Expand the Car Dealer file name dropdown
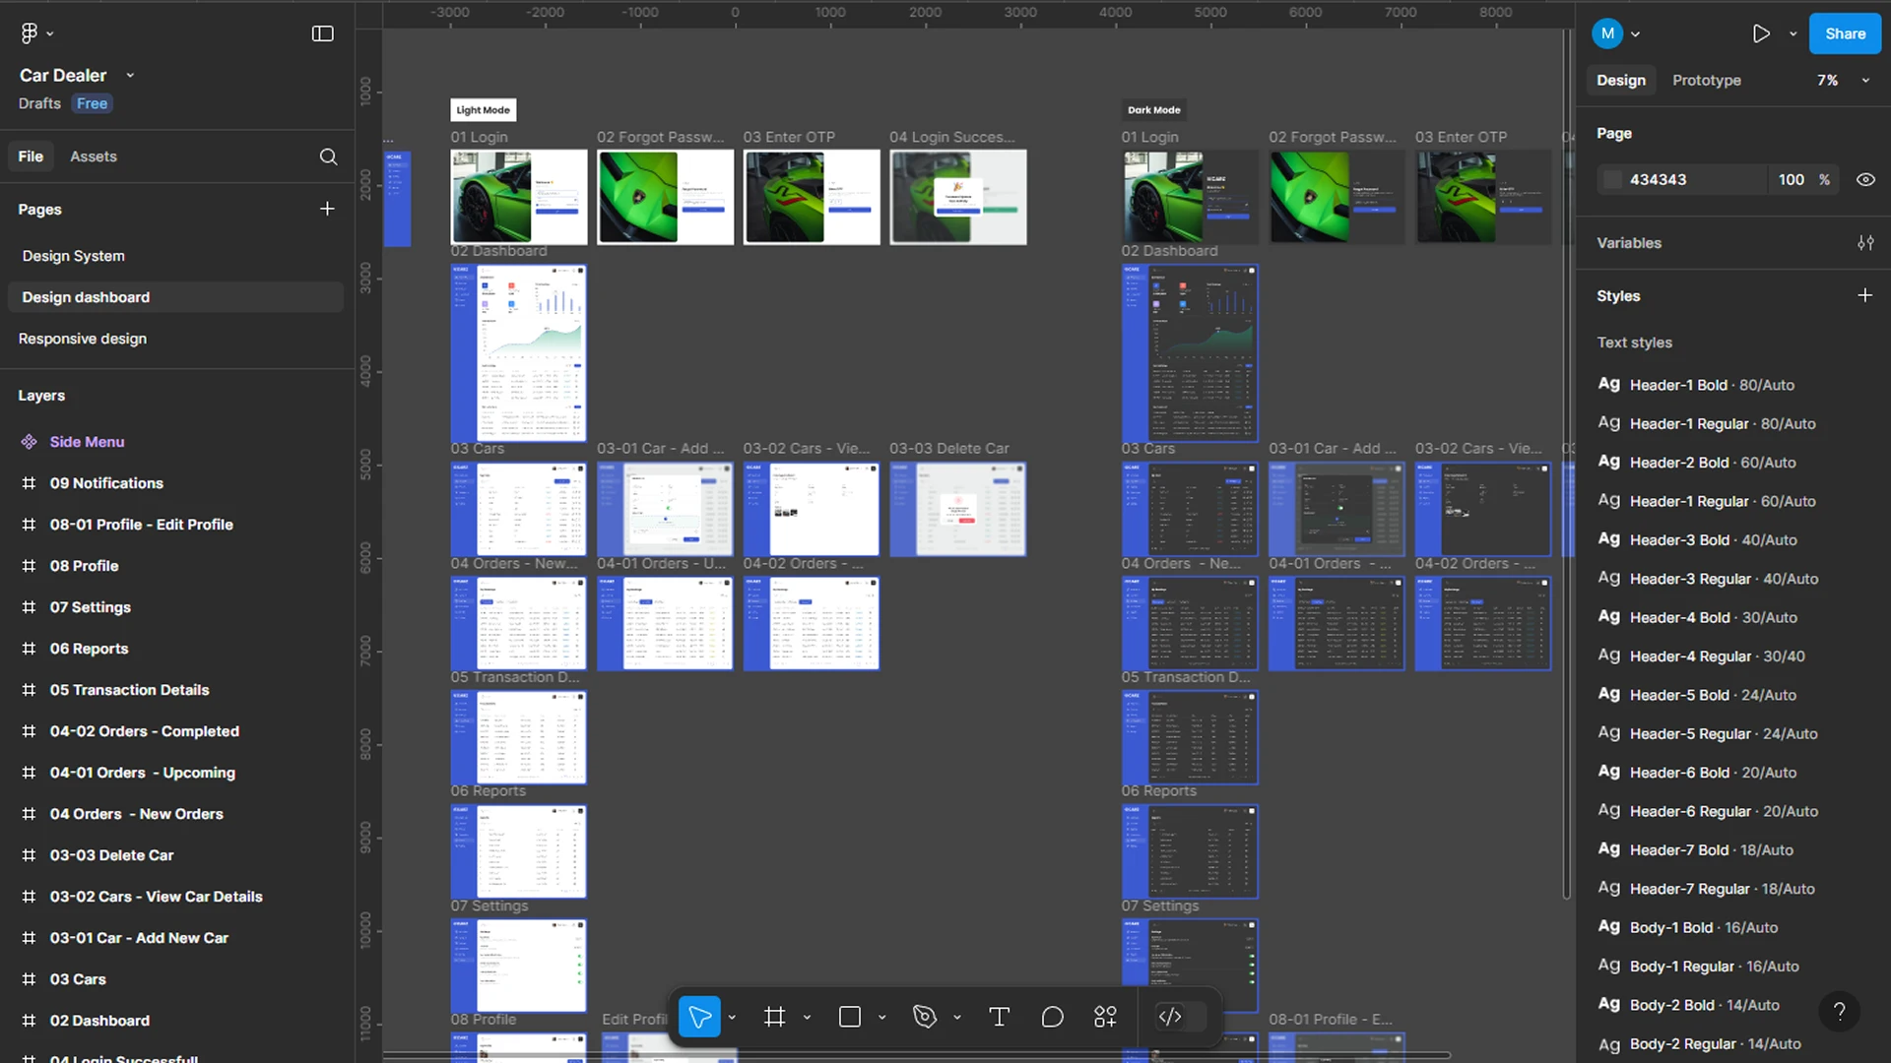1891x1063 pixels. [130, 76]
